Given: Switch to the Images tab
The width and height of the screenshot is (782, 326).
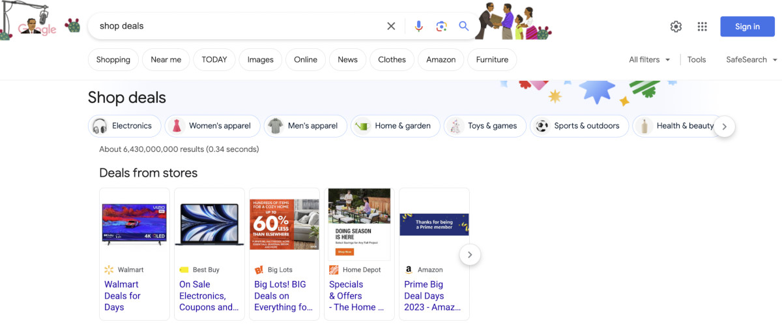Looking at the screenshot, I should (x=261, y=59).
